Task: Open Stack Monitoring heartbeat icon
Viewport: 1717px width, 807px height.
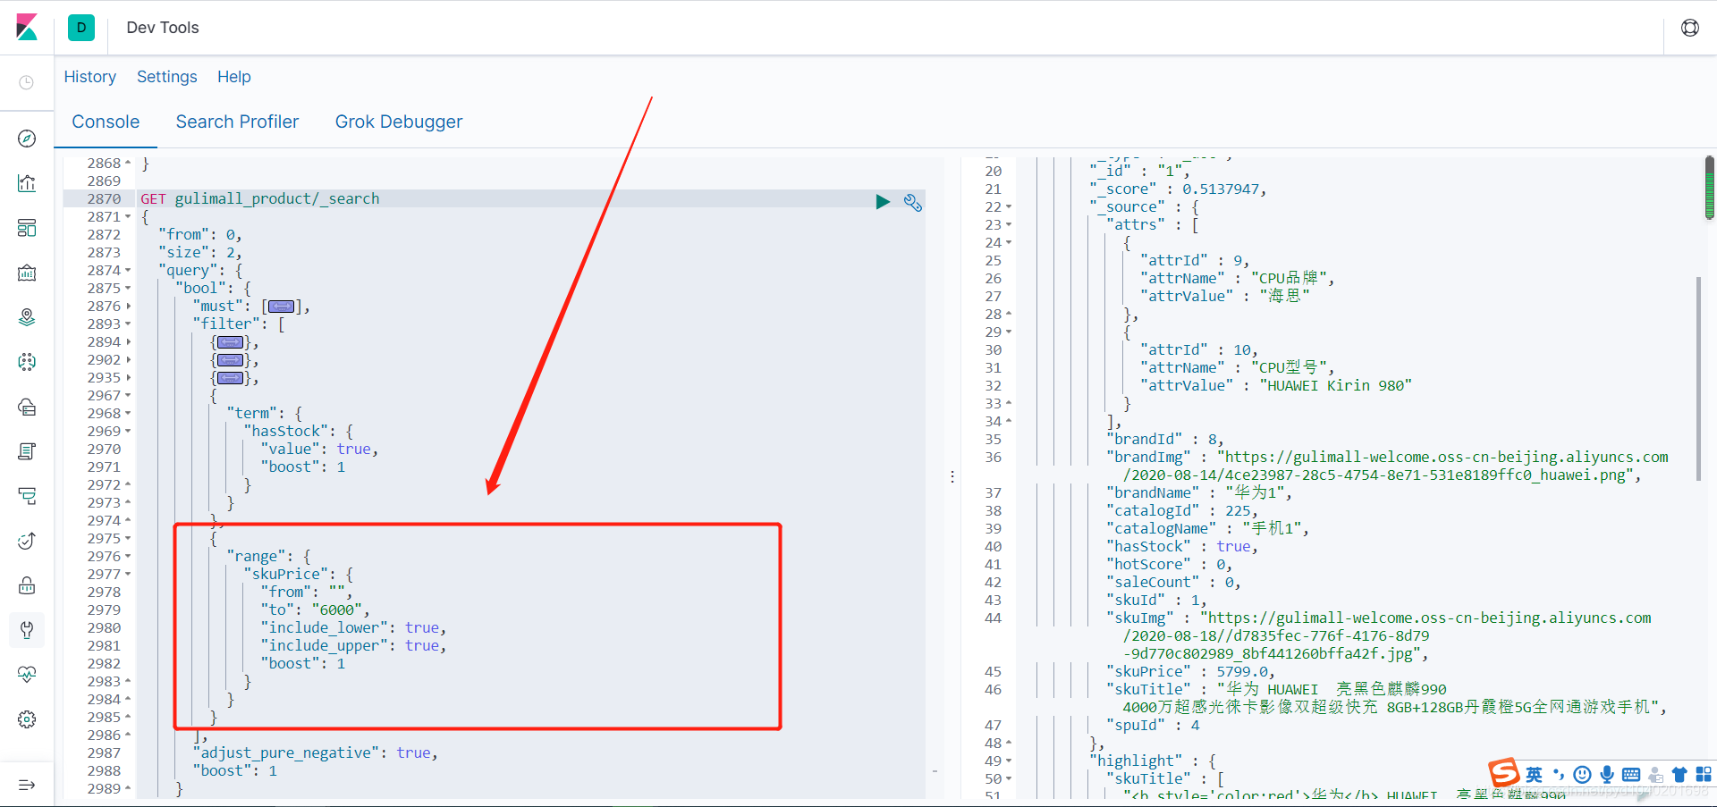Action: click(x=27, y=675)
